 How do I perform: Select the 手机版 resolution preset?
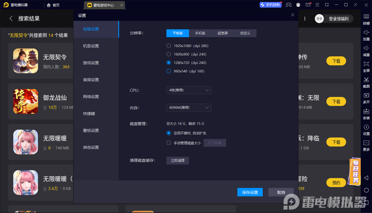pyautogui.click(x=200, y=33)
